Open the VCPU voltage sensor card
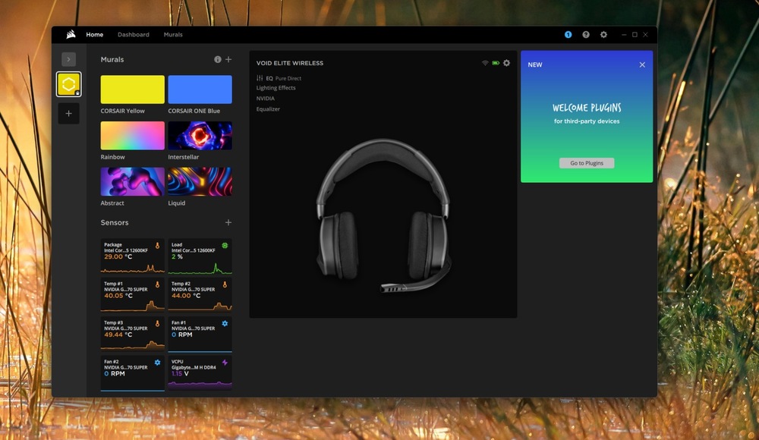Image resolution: width=759 pixels, height=440 pixels. [x=200, y=373]
